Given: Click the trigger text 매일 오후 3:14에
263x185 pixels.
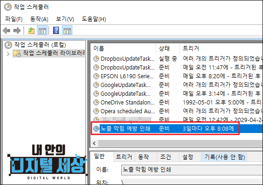Looking at the screenshot, I should pyautogui.click(x=204, y=93).
